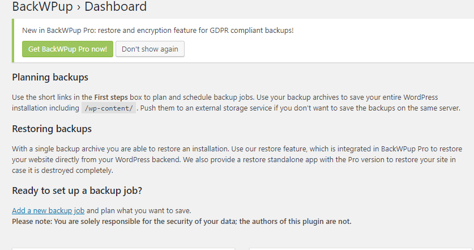Click the text and plan what you want to save
This screenshot has width=474, height=250.
139,211
